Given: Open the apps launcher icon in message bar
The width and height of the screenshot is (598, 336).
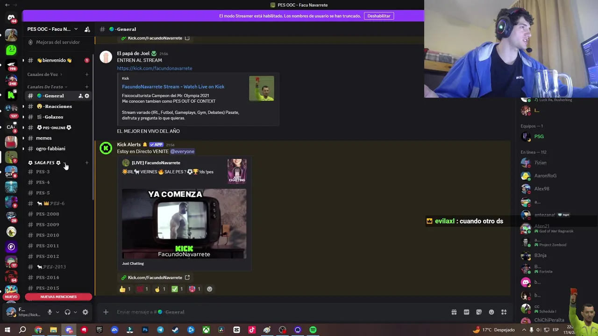Looking at the screenshot, I should click(x=504, y=312).
